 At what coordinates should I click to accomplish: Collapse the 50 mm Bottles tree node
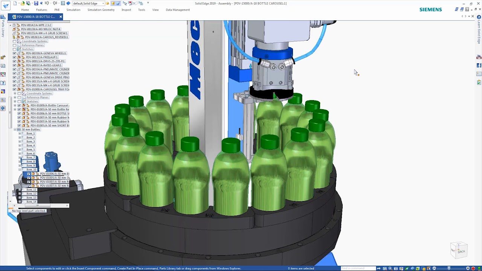click(x=15, y=129)
